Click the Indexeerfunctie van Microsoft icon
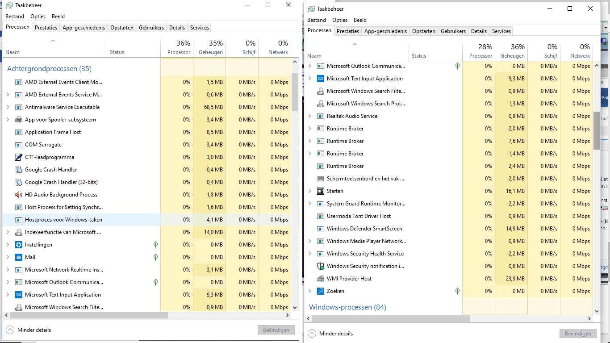The image size is (610, 343). 19,232
